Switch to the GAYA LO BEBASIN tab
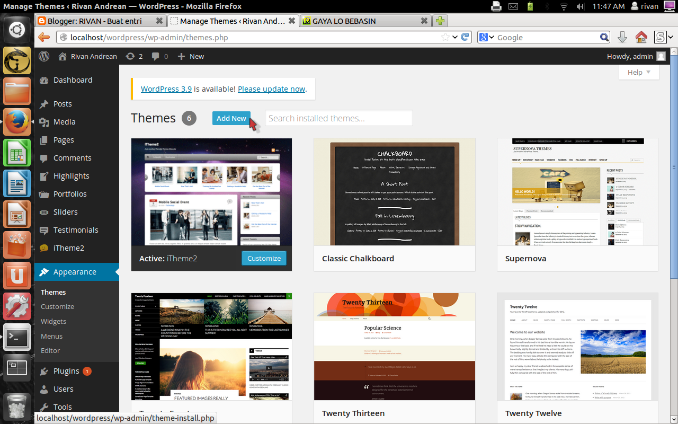 (365, 21)
